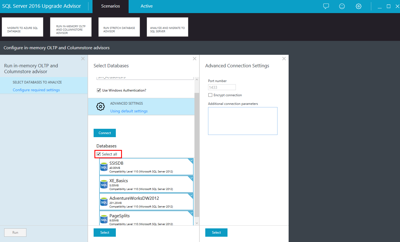
Task: Toggle Use Windows Authentication checkbox
Action: point(99,90)
